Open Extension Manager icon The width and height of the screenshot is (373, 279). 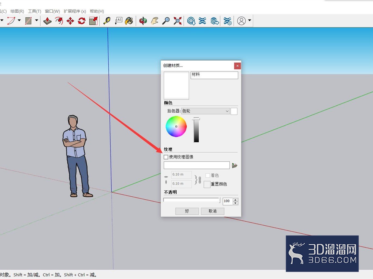(x=227, y=21)
